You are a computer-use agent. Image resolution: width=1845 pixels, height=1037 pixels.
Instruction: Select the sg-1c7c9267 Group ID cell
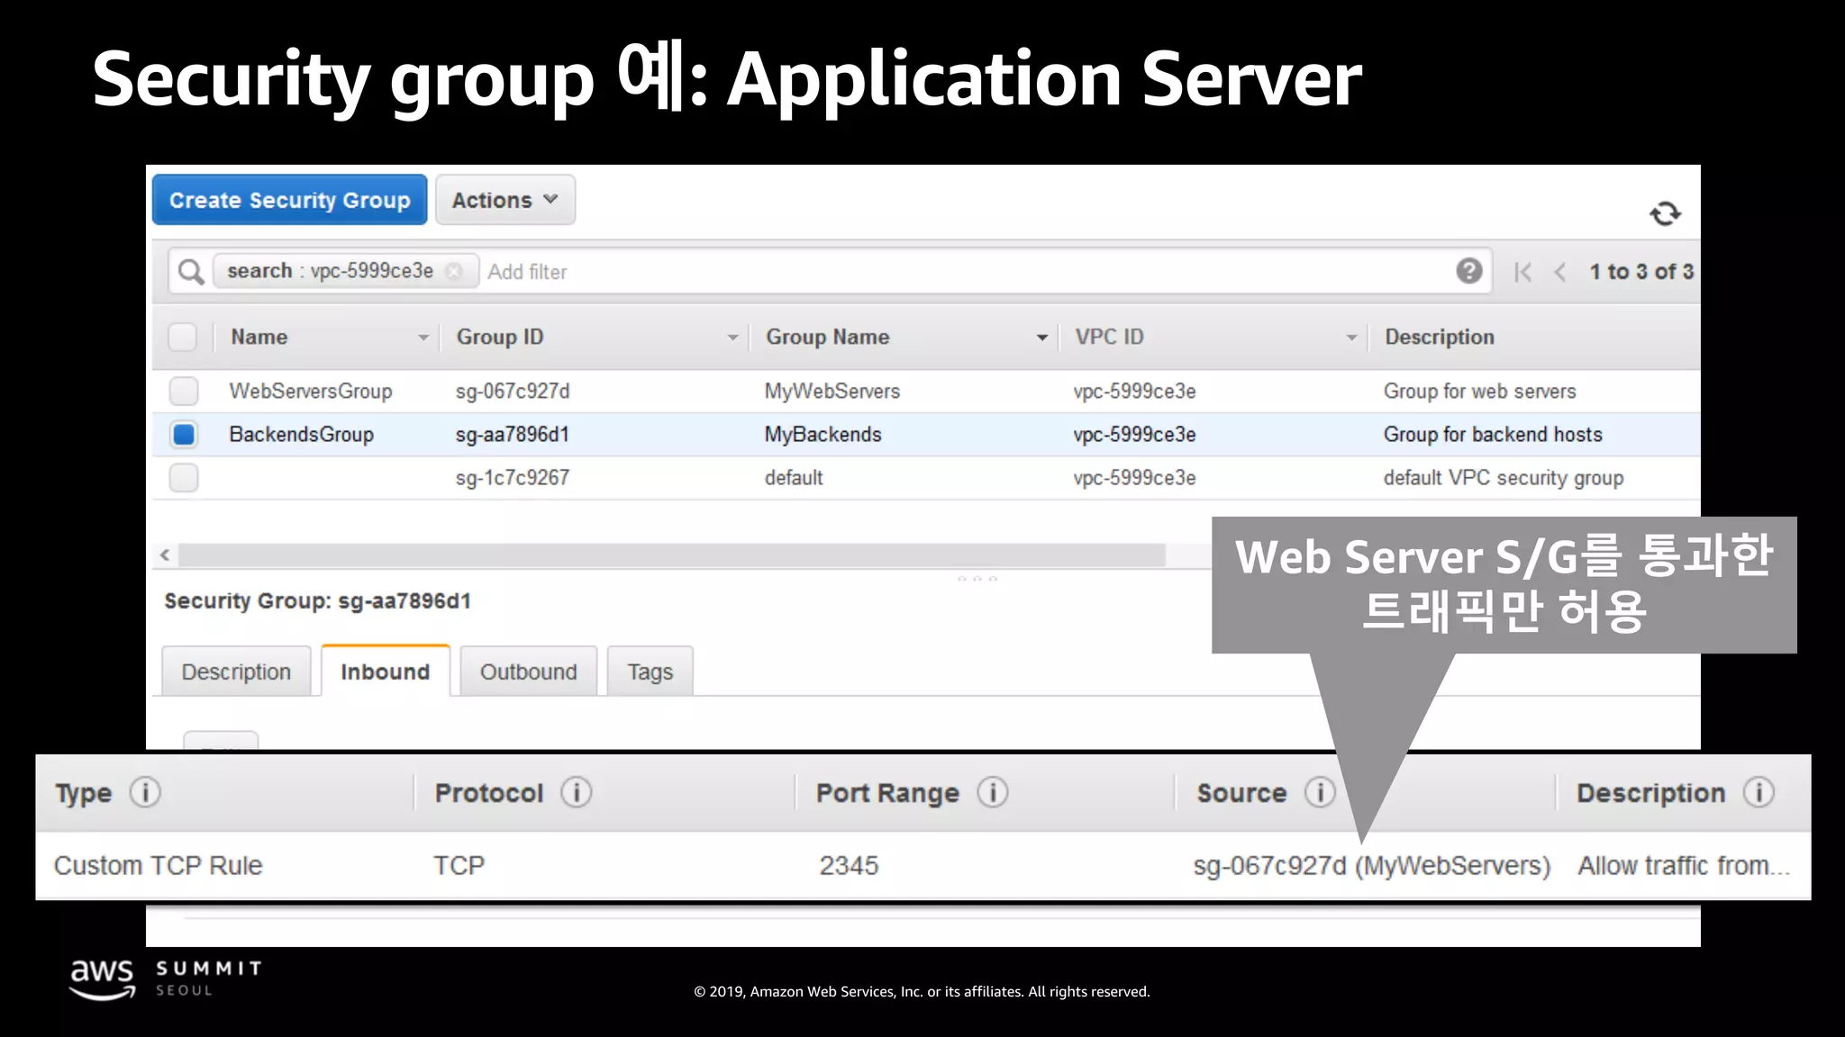click(x=513, y=477)
